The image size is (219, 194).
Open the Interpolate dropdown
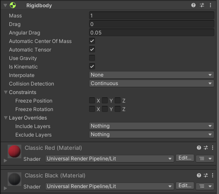[x=152, y=75]
